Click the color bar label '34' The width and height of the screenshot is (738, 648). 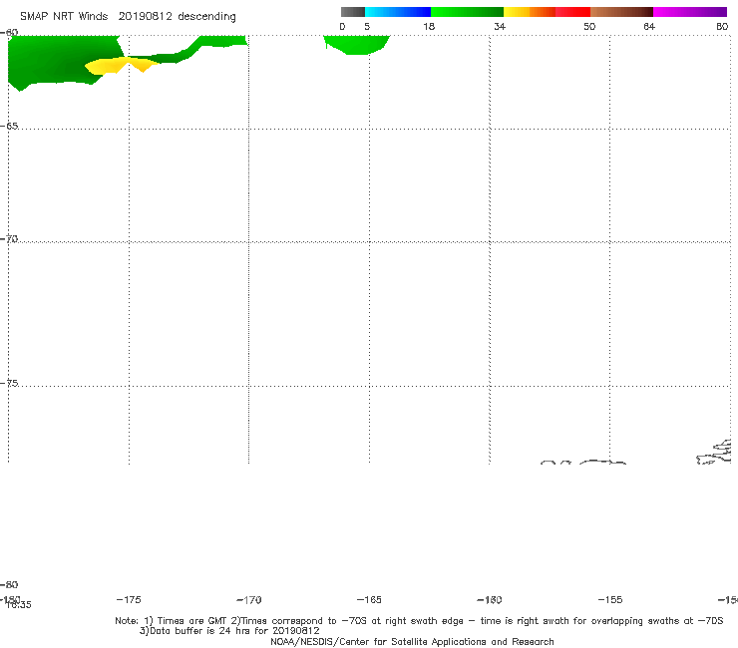click(x=500, y=26)
